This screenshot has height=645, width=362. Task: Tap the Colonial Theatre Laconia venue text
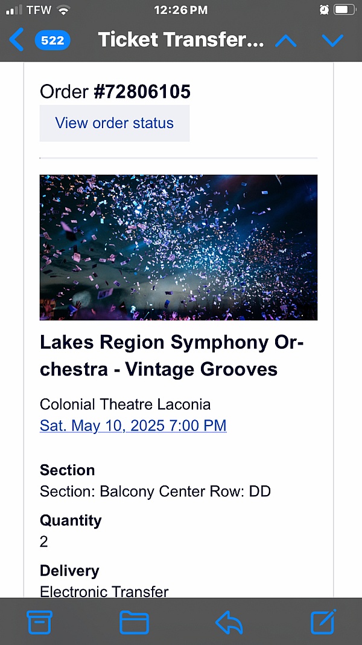pyautogui.click(x=125, y=404)
